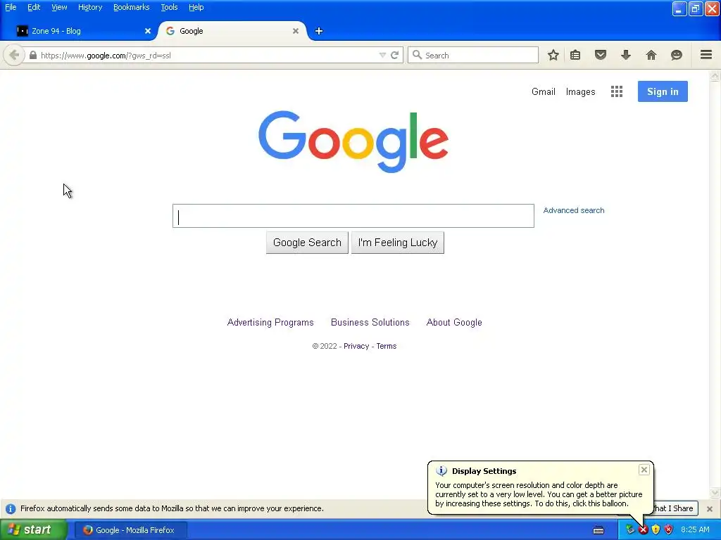Show bookmarks list icon in toolbar
721x540 pixels.
[575, 55]
